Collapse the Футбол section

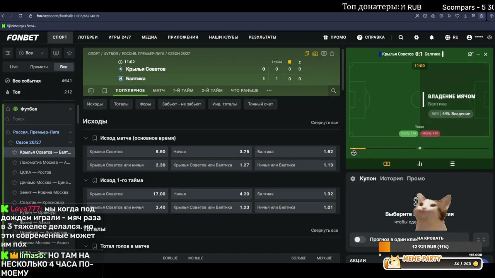coord(70,109)
